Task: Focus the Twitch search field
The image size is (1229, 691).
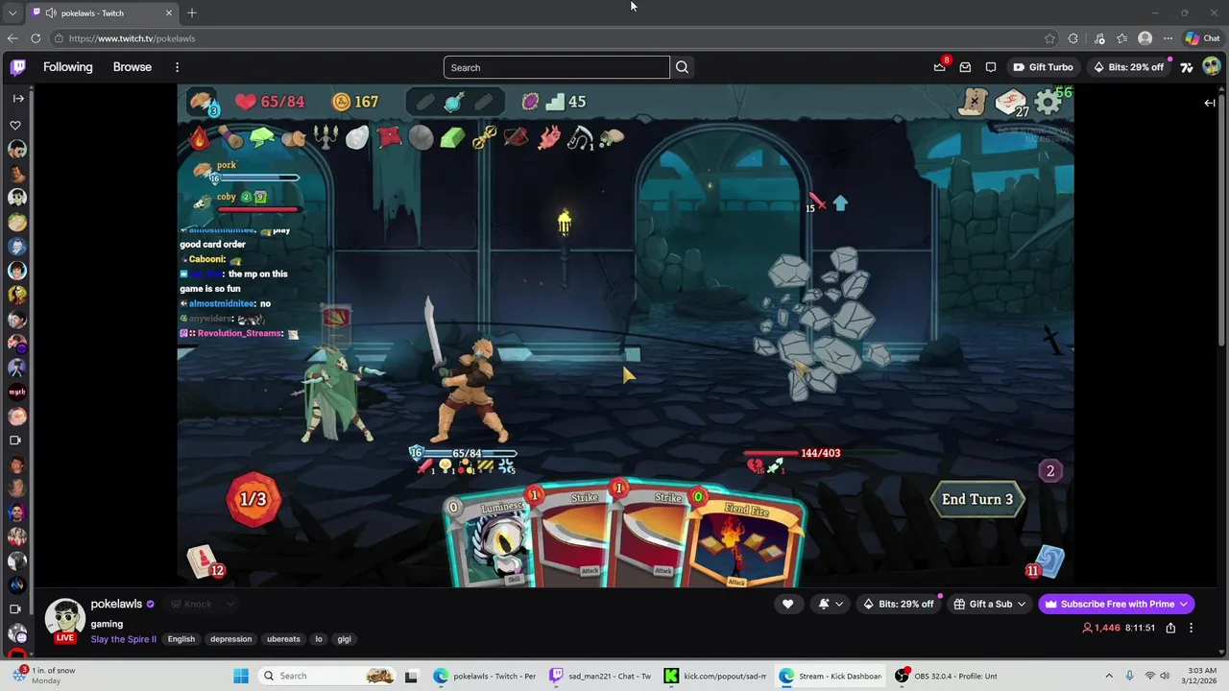Action: [x=557, y=67]
